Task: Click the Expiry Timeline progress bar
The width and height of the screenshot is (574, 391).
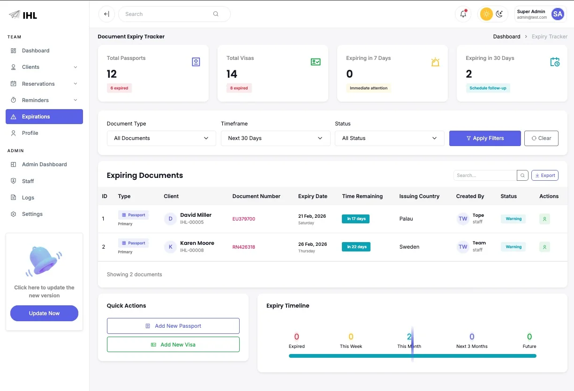Action: pos(413,356)
